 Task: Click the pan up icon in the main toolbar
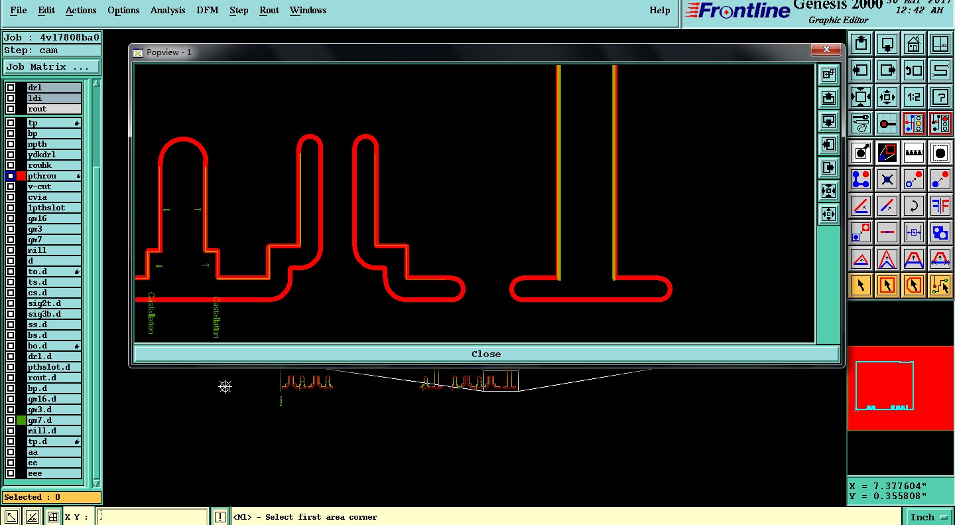point(860,44)
